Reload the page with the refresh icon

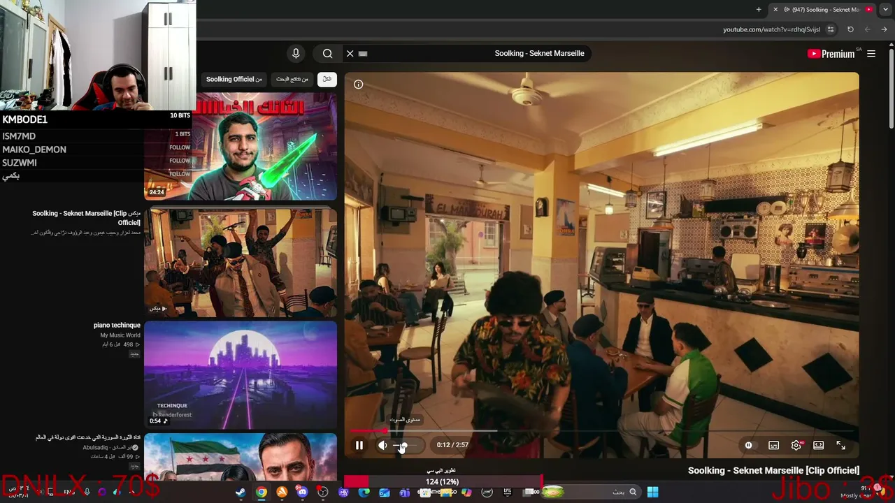(x=850, y=29)
